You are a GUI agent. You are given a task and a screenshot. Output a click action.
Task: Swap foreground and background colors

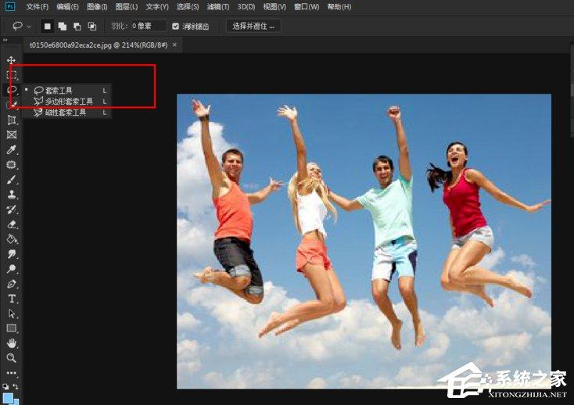[x=16, y=386]
